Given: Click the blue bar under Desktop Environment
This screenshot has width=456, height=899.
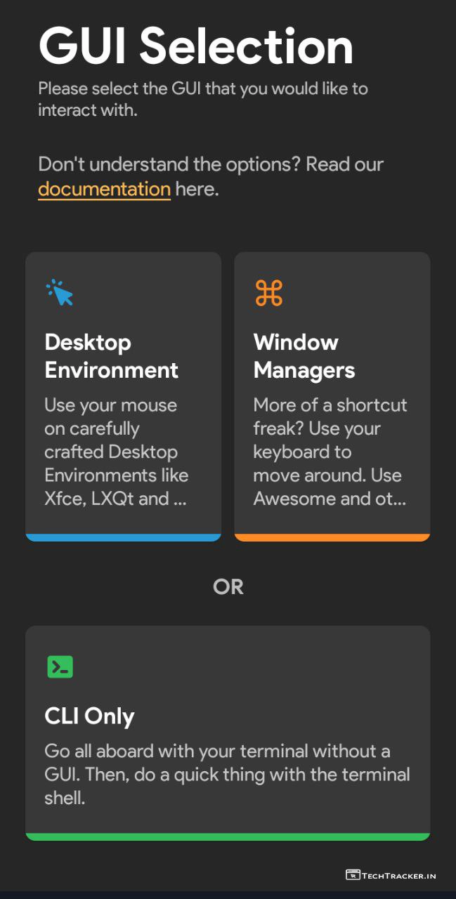Looking at the screenshot, I should point(123,537).
